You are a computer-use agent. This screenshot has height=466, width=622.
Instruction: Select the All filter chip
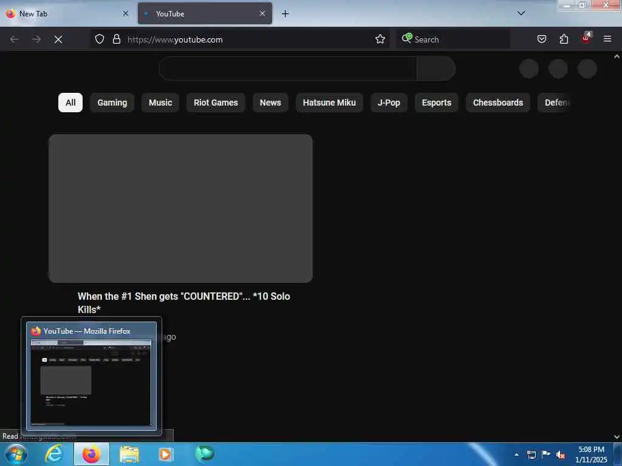tap(70, 103)
